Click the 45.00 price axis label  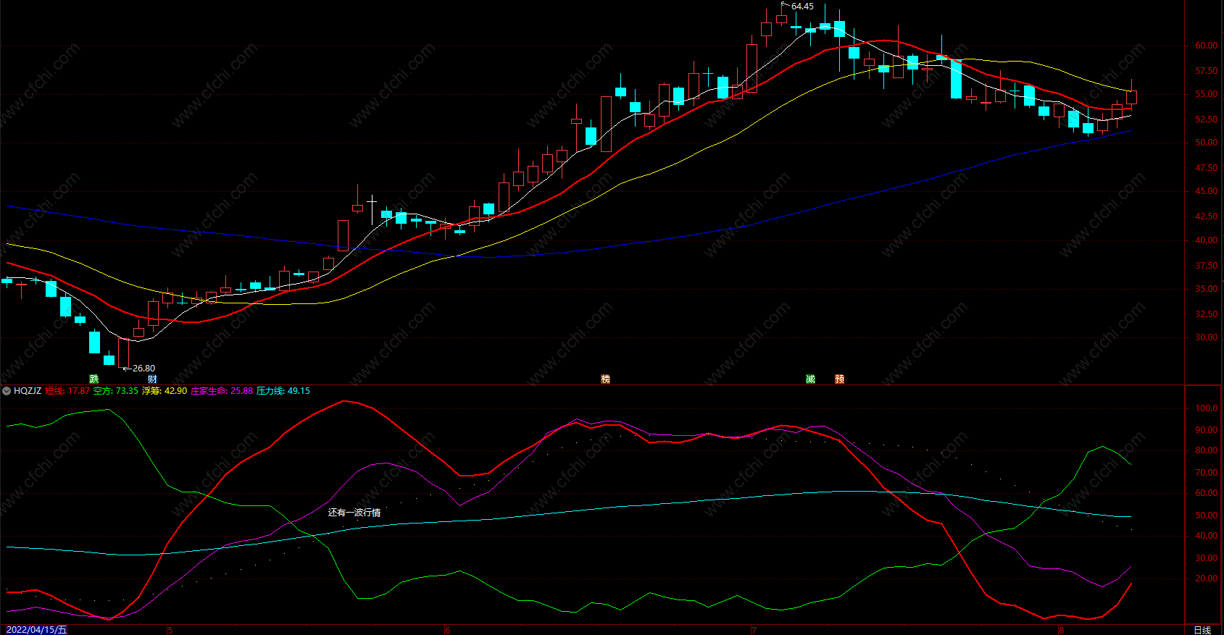click(x=1206, y=192)
